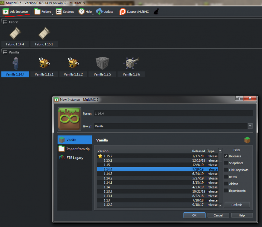Select version 1.15 row

point(158,165)
